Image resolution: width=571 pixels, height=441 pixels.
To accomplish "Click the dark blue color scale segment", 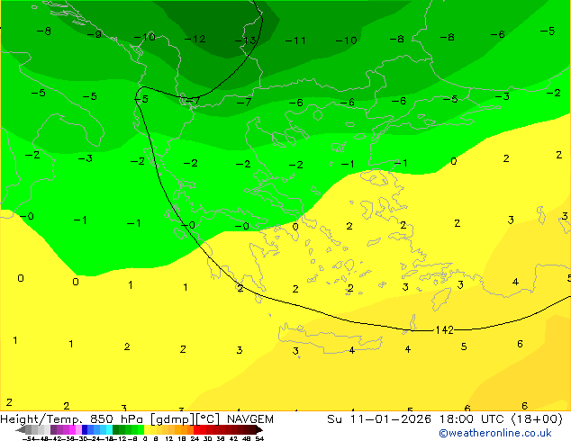I will tap(85, 429).
